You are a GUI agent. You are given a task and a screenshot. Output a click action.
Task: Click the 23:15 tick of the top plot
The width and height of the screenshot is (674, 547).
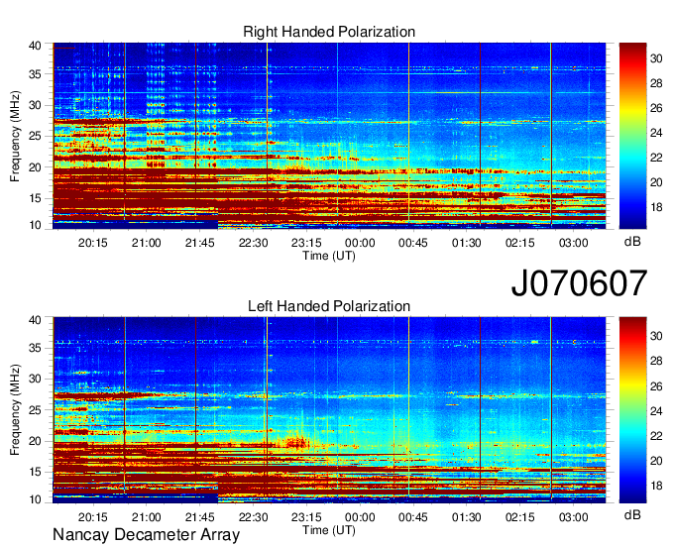[x=306, y=243]
